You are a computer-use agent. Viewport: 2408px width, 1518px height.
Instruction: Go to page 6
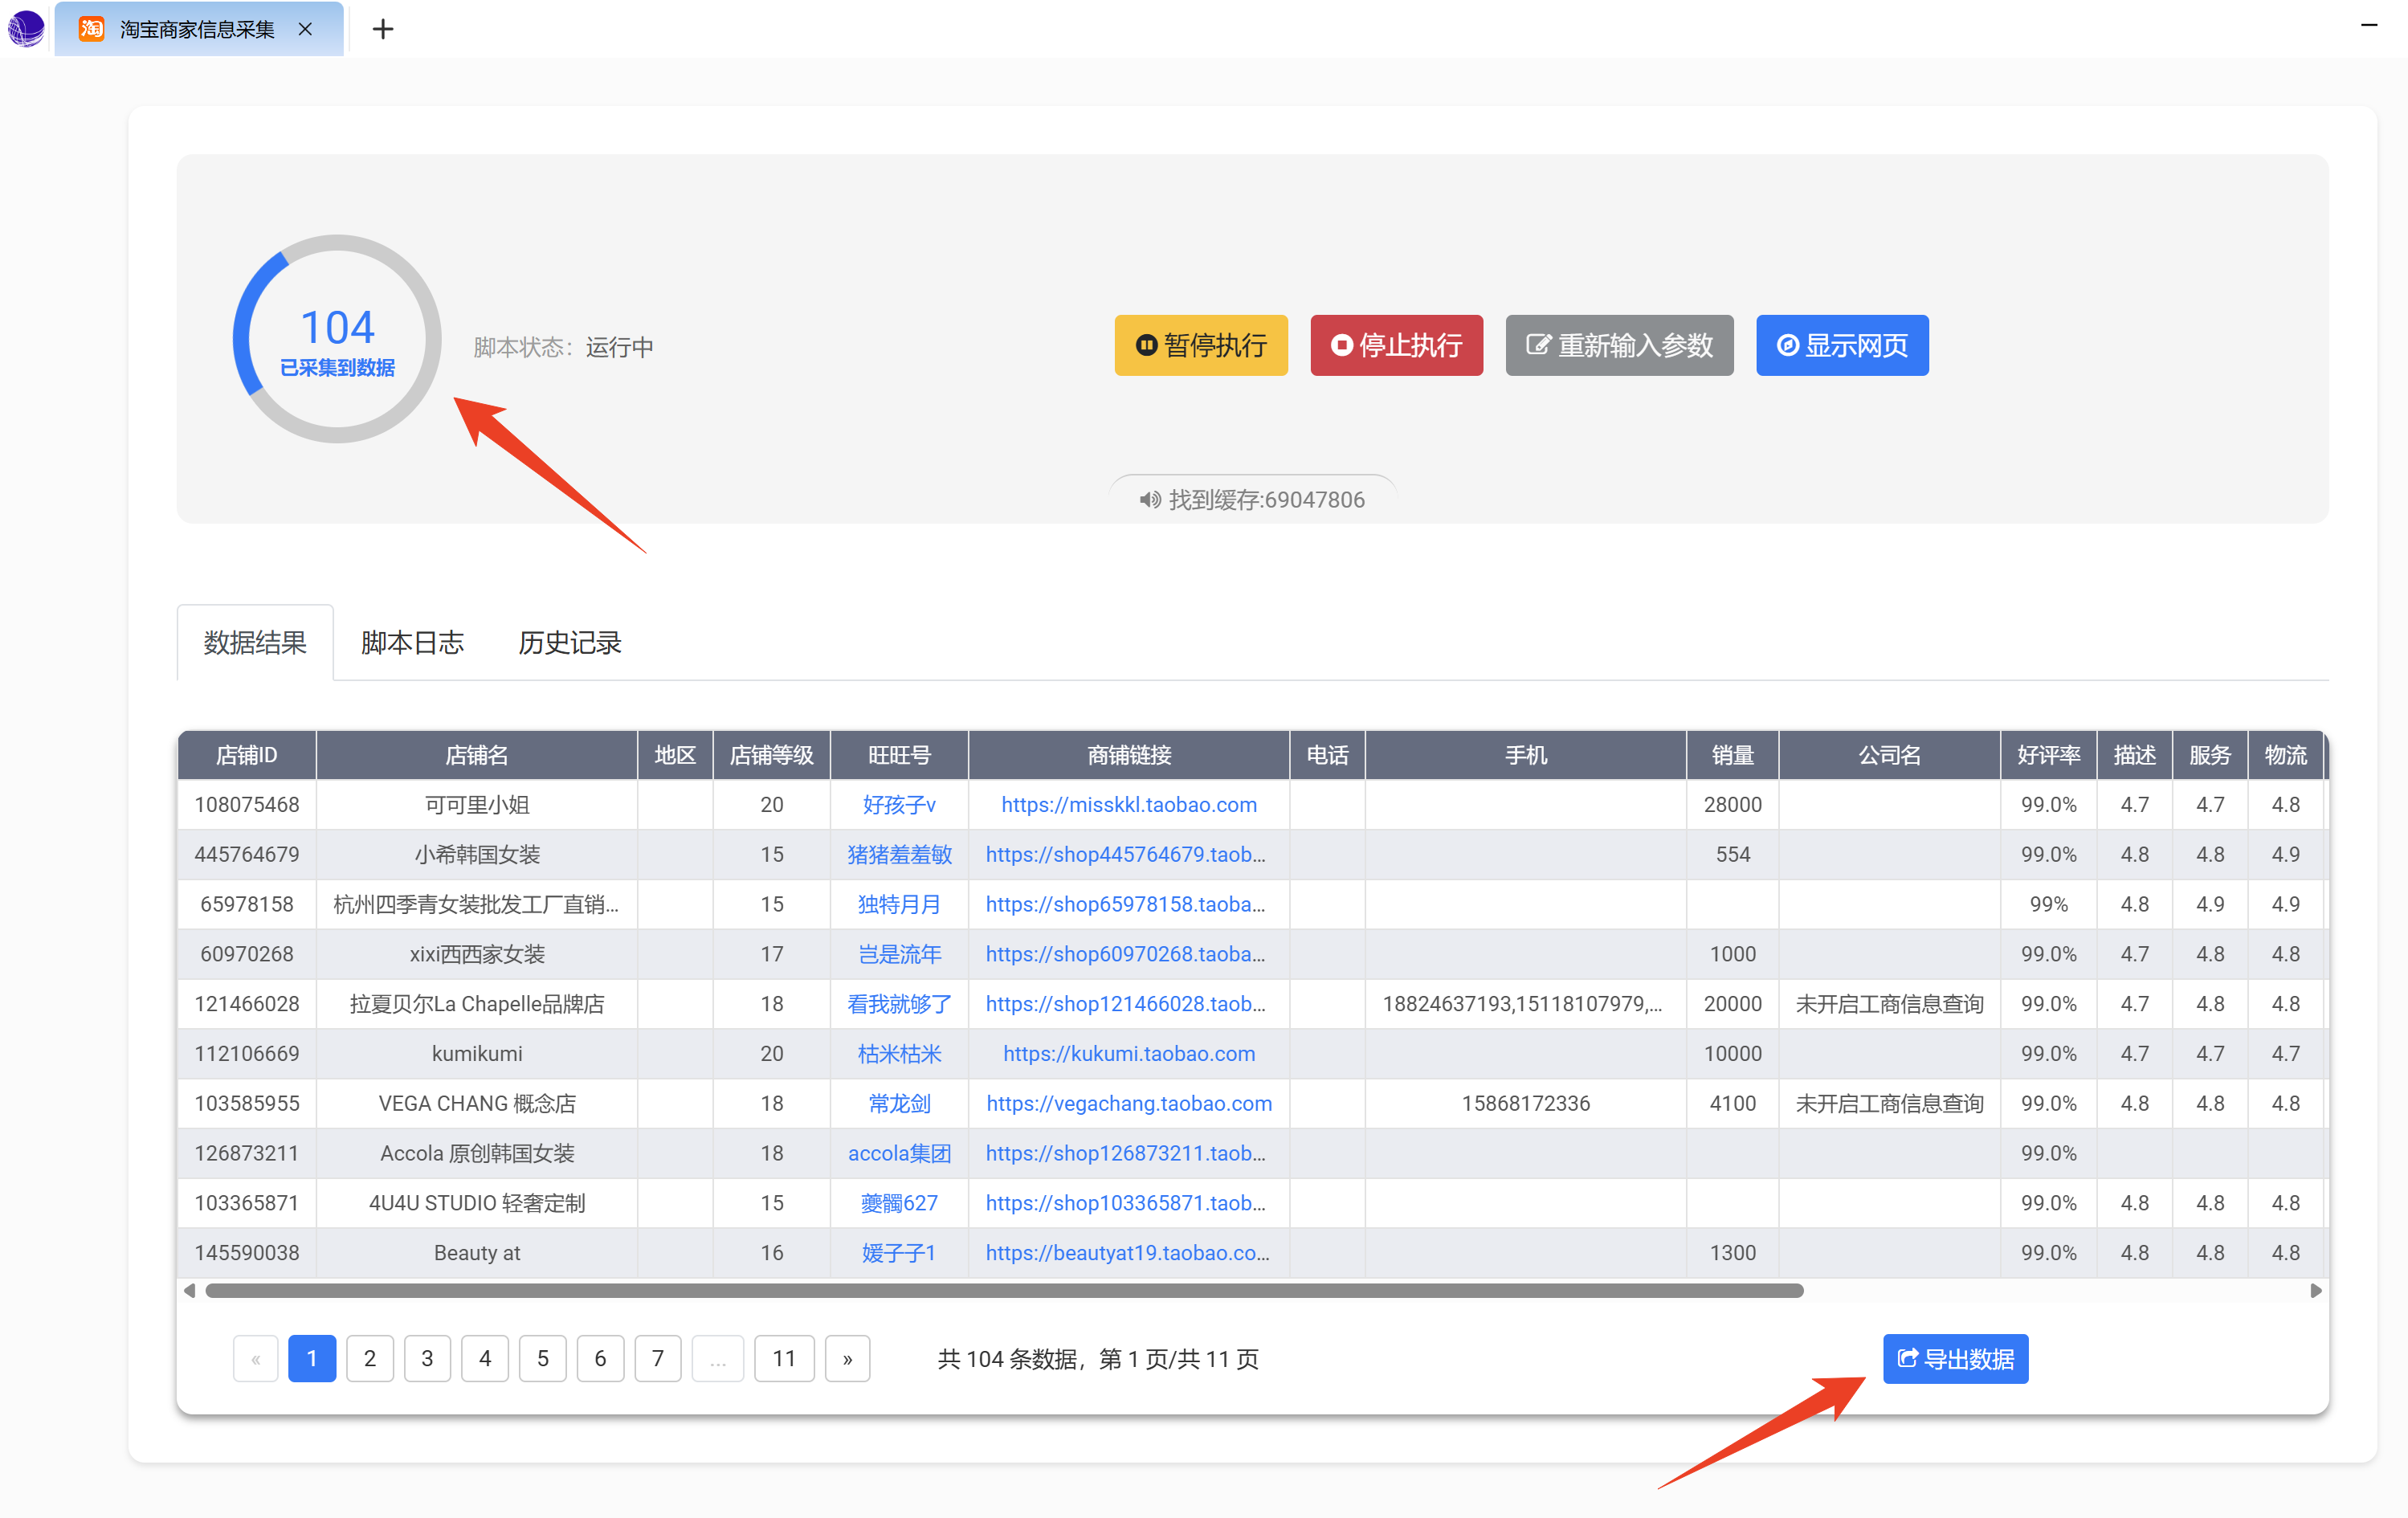click(x=600, y=1359)
